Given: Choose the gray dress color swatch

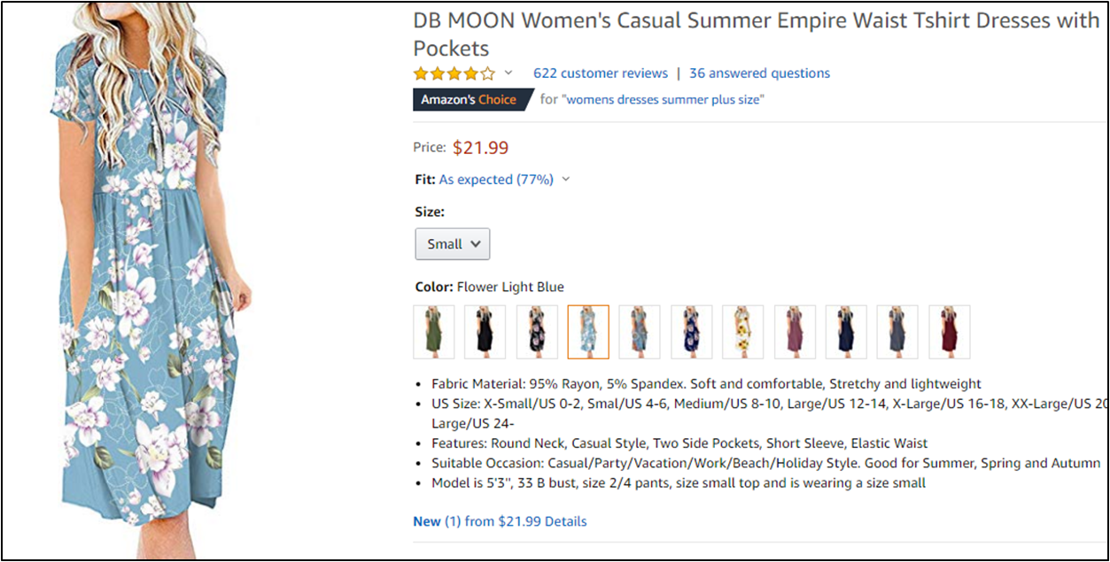Looking at the screenshot, I should click(897, 332).
